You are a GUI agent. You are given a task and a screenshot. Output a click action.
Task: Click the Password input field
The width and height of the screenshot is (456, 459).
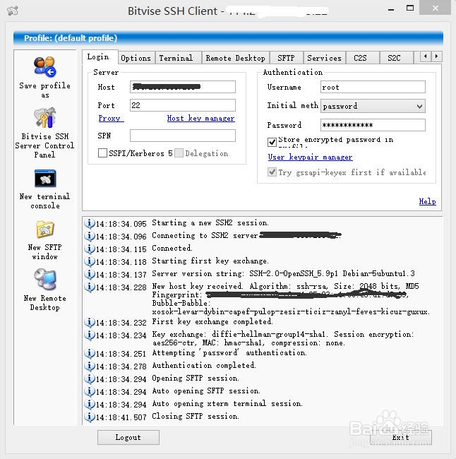(x=373, y=125)
